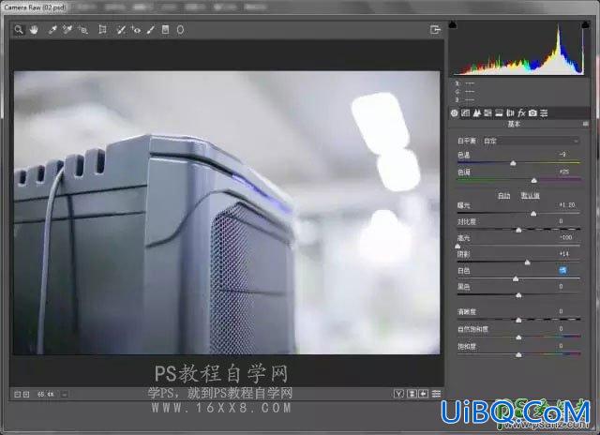Select the Adjustment Brush tool
Screen dimensions: 600x435
pyautogui.click(x=151, y=30)
